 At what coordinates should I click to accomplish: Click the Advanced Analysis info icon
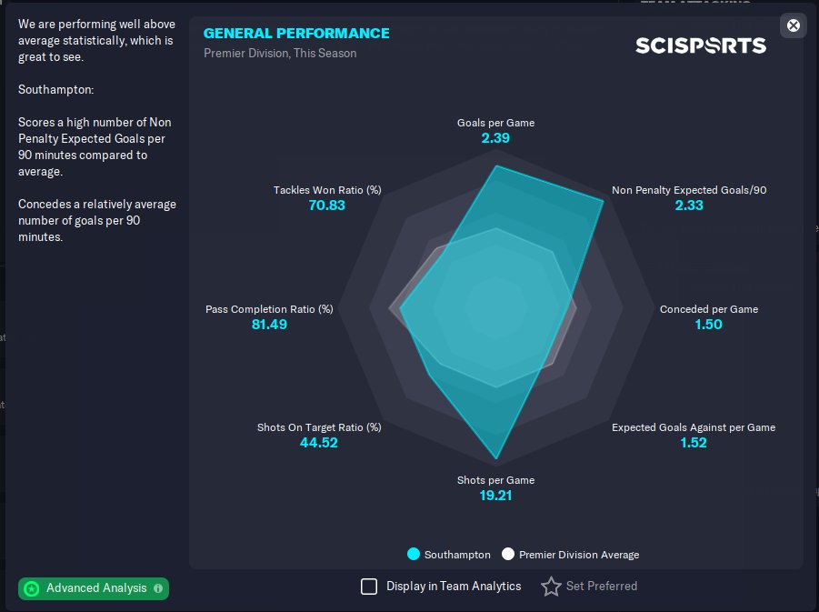tap(158, 588)
